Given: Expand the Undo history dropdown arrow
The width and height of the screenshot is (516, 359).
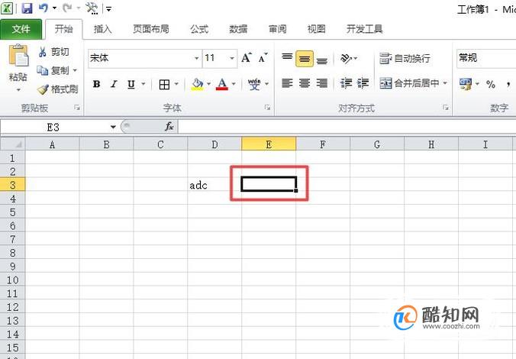Looking at the screenshot, I should point(55,8).
